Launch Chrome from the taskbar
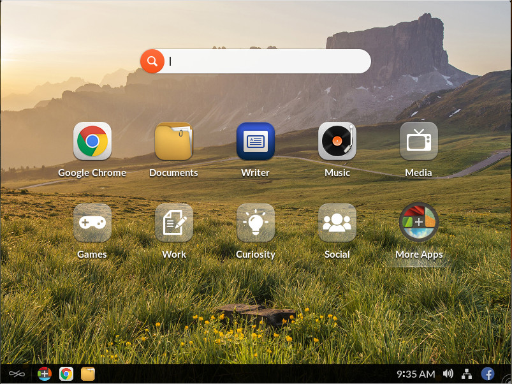This screenshot has height=384, width=512. coord(66,374)
